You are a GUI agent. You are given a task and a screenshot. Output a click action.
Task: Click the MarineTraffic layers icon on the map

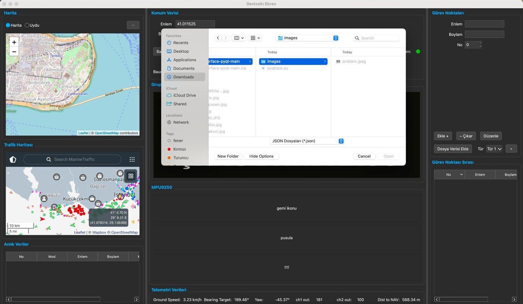(x=131, y=176)
